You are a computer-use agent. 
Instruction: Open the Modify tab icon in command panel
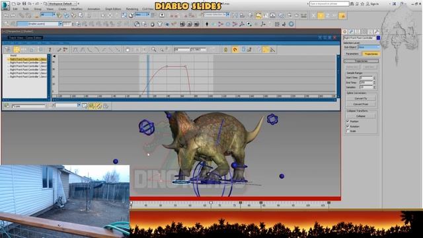tap(351, 32)
